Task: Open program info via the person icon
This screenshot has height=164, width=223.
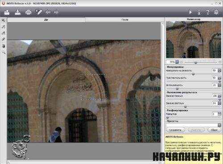Action: [199, 12]
